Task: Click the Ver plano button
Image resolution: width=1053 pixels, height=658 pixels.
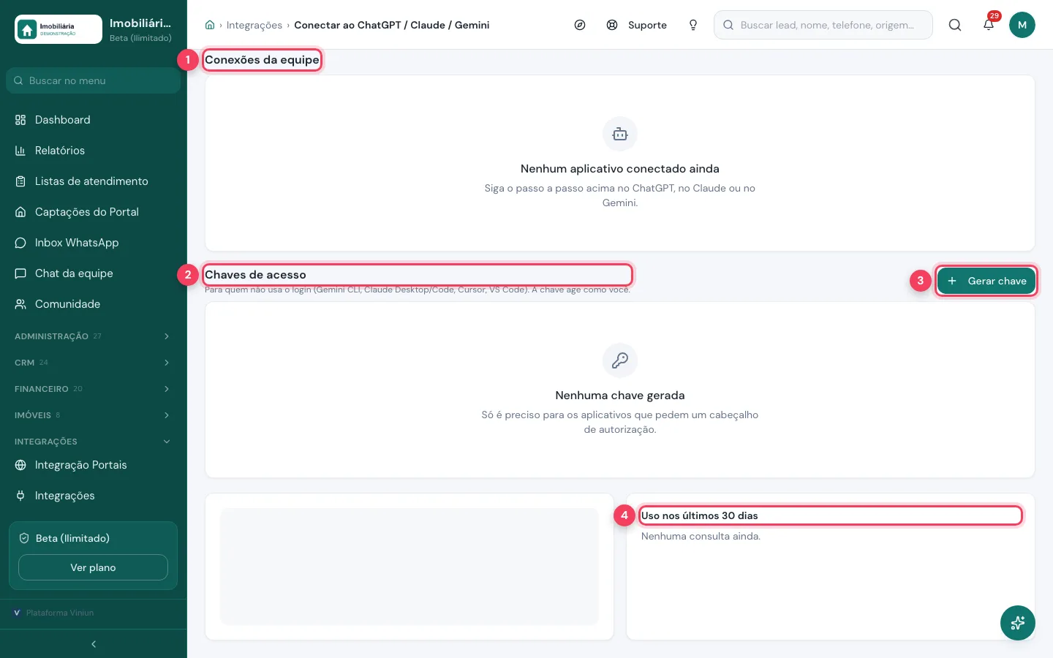Action: point(93,567)
